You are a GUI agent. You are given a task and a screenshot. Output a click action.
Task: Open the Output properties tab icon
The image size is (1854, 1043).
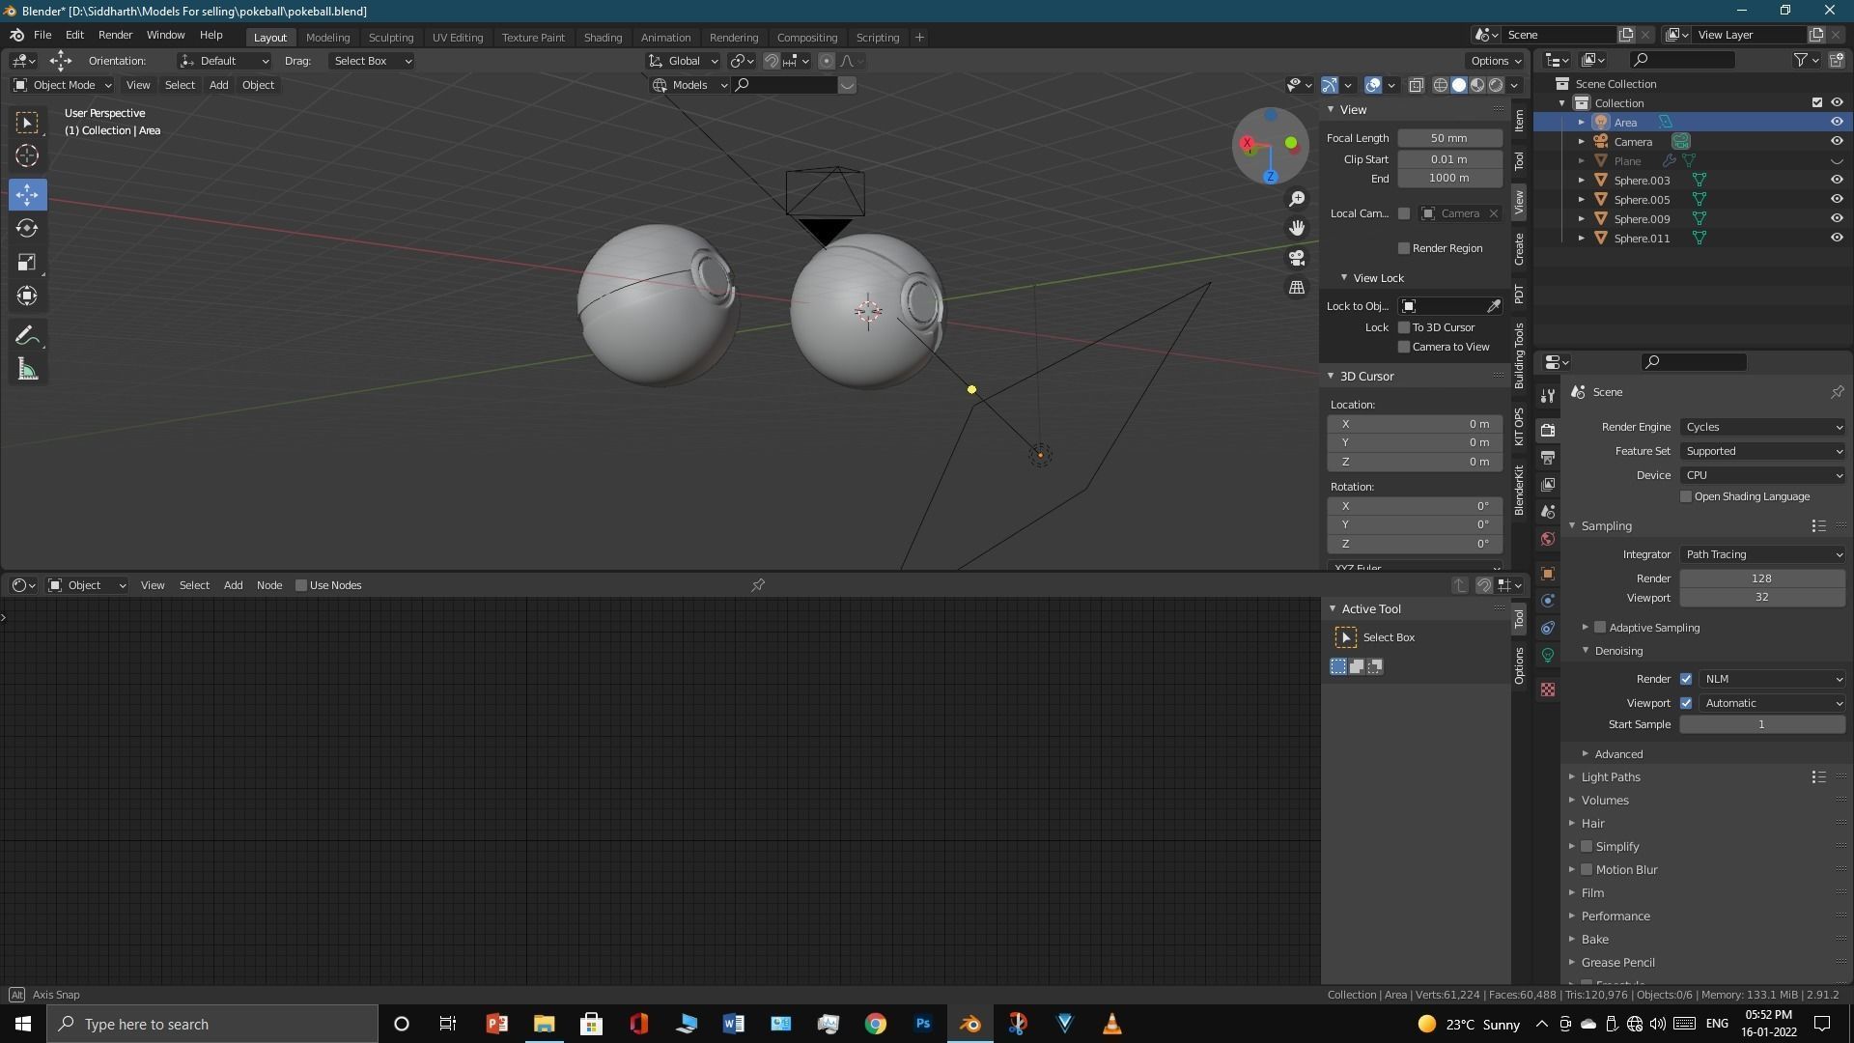pos(1548,458)
